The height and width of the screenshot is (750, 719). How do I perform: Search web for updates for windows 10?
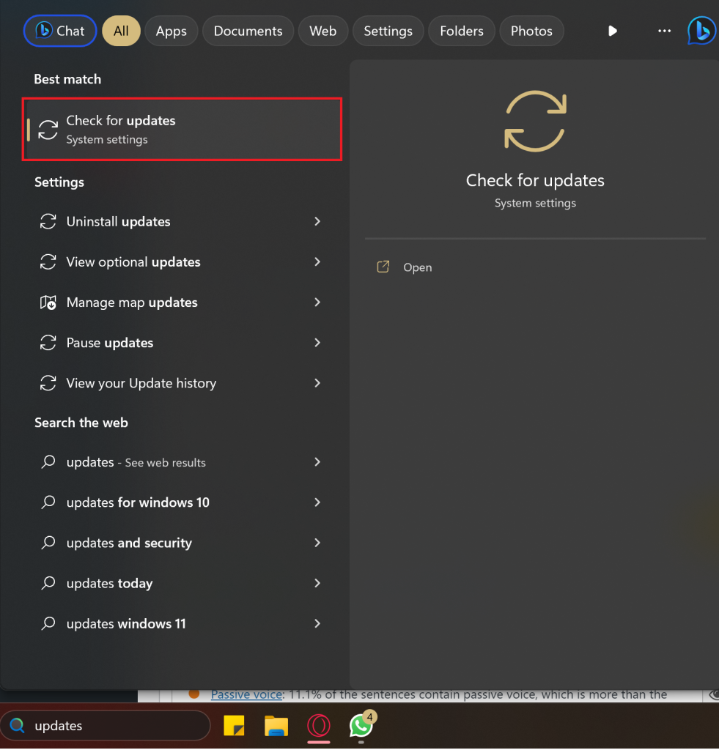pyautogui.click(x=138, y=502)
